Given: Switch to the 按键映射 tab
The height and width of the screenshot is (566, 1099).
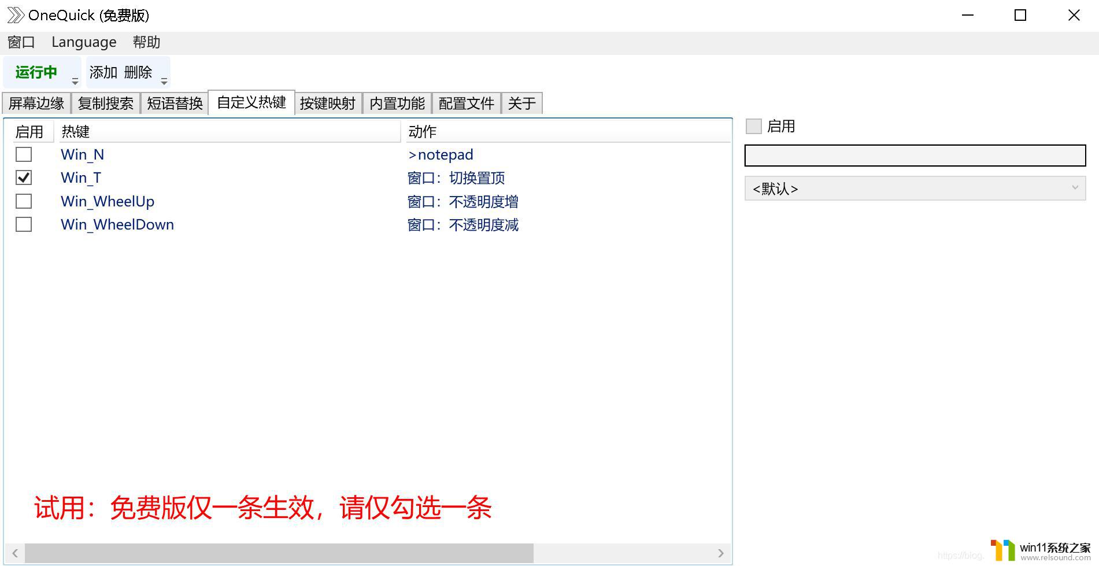Looking at the screenshot, I should [x=328, y=103].
